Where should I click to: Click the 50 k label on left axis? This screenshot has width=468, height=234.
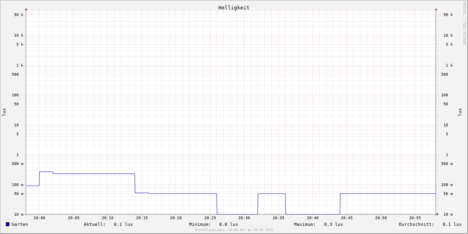pos(19,15)
